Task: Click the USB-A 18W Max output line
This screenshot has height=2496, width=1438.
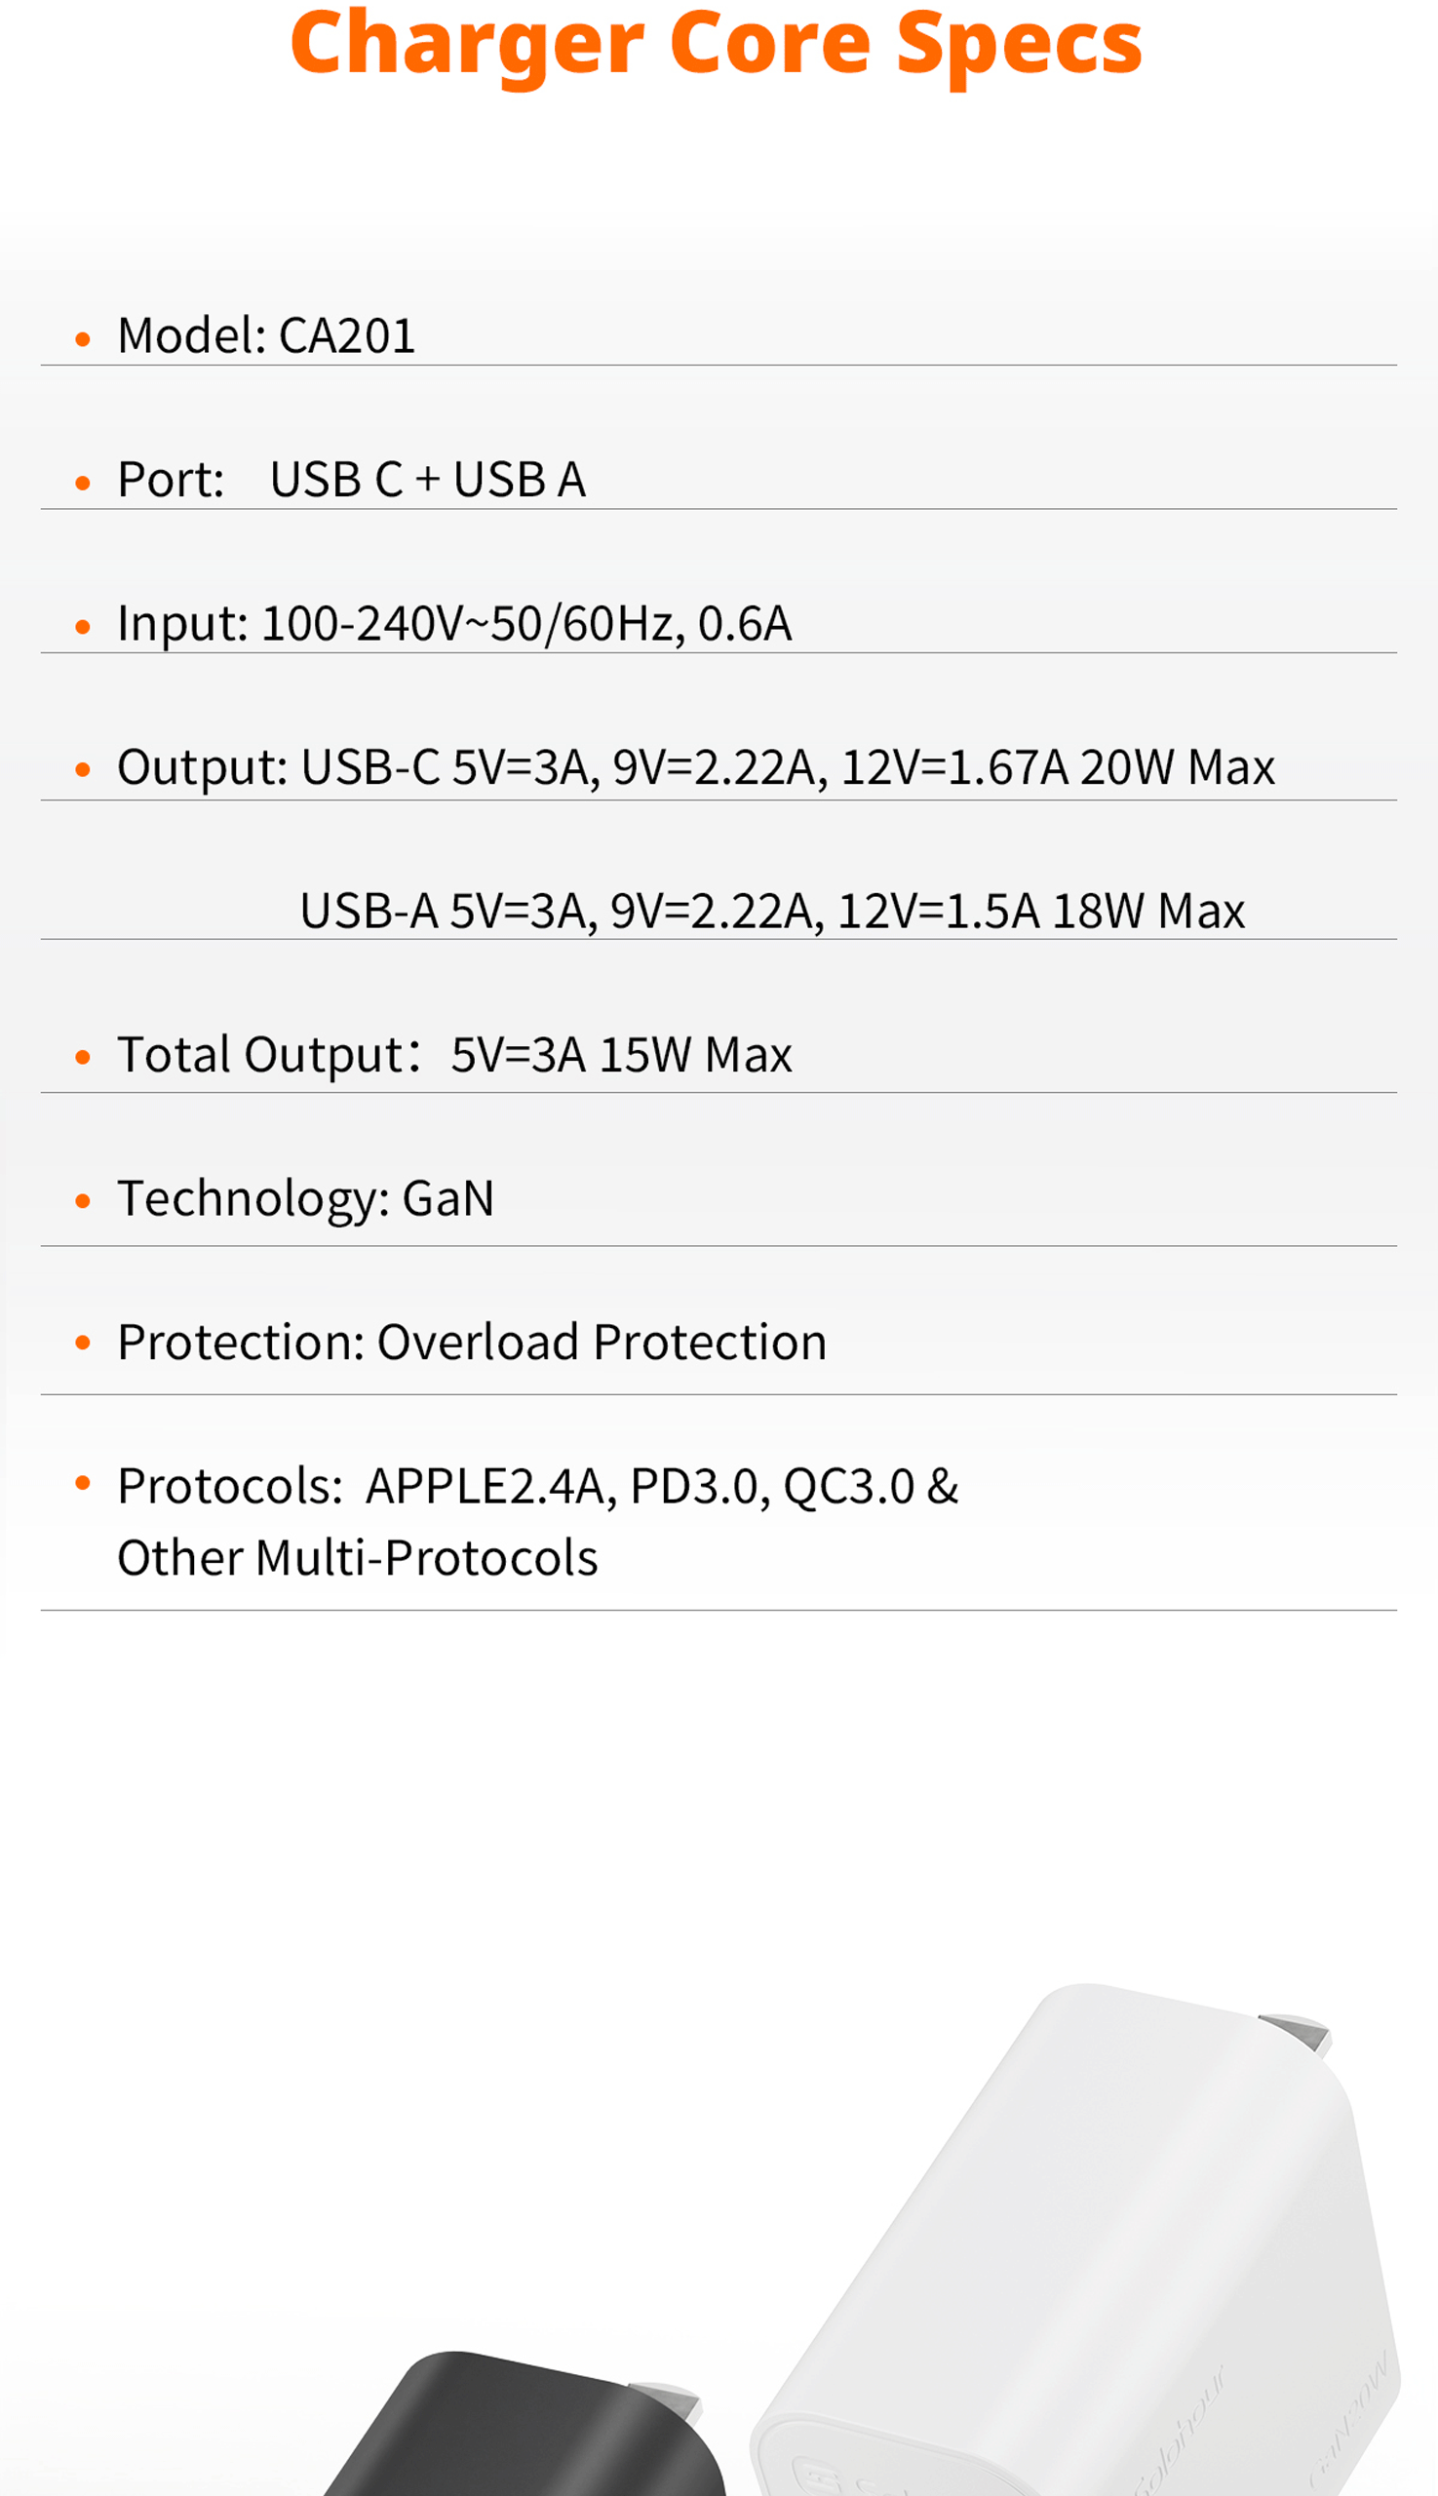Action: (772, 911)
